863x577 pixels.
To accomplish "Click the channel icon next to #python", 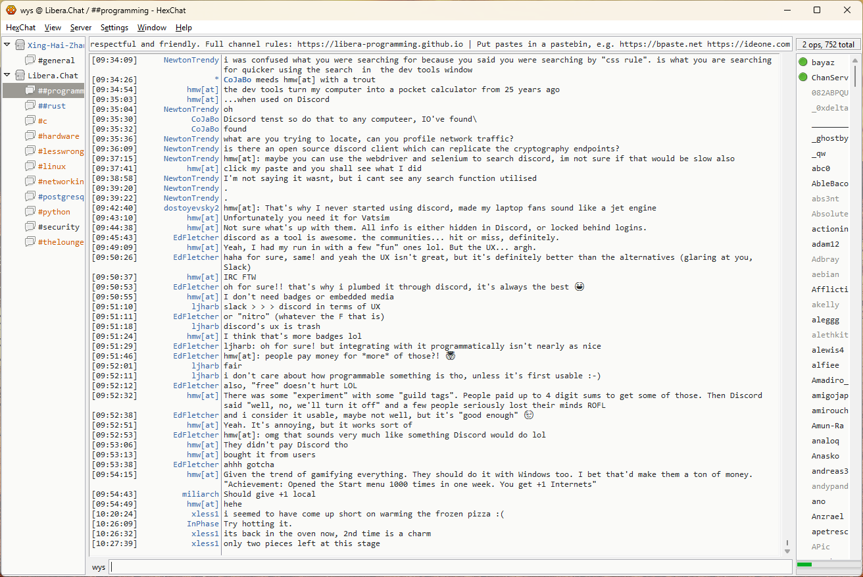I will [x=30, y=212].
